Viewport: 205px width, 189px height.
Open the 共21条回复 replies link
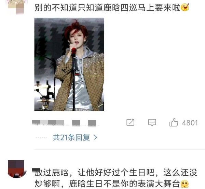(71, 138)
